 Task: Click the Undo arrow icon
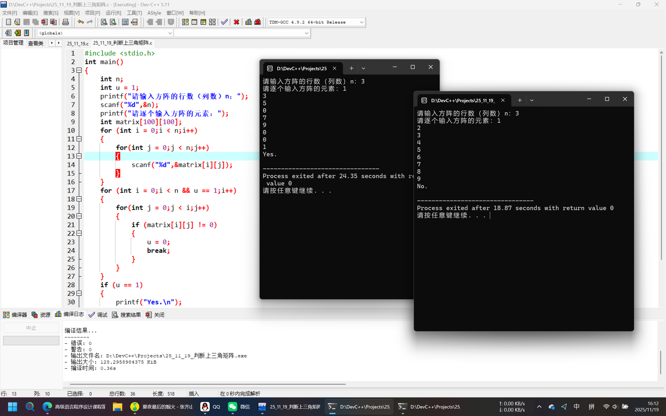click(x=80, y=22)
